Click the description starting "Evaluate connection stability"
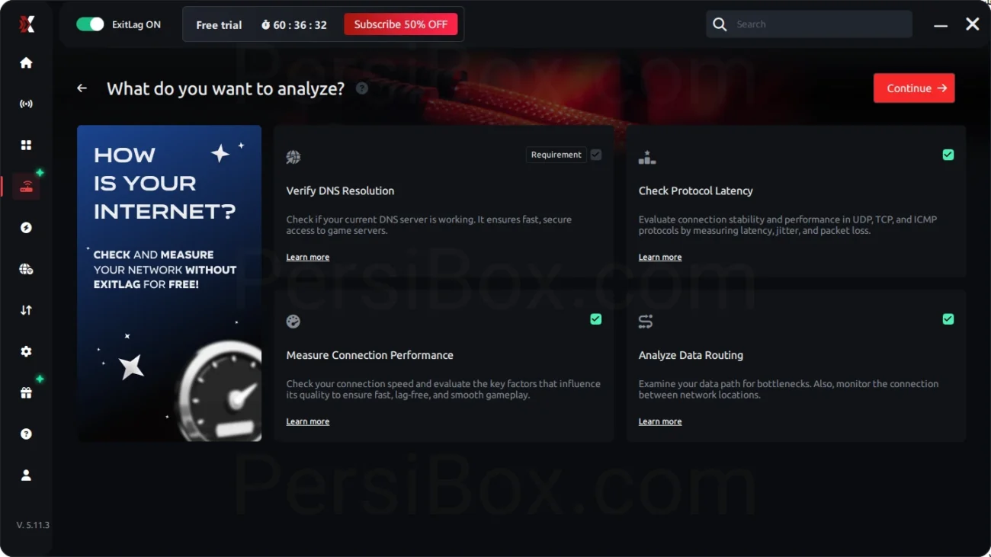The width and height of the screenshot is (991, 557). 787,226
